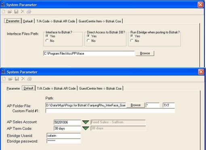The height and width of the screenshot is (150, 206).
Task: Switch to Parameter tab in lower window
Action: point(13,89)
